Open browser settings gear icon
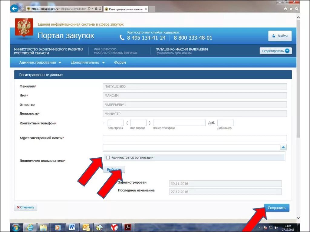This screenshot has width=310, height=232. coord(297,9)
